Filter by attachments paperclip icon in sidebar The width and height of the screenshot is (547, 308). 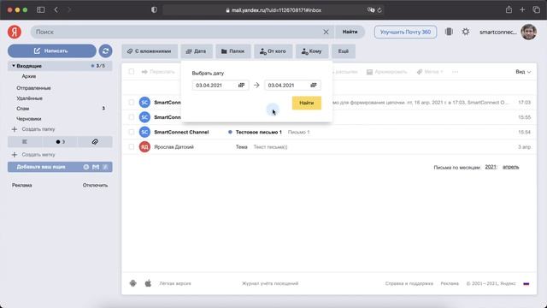tap(95, 142)
